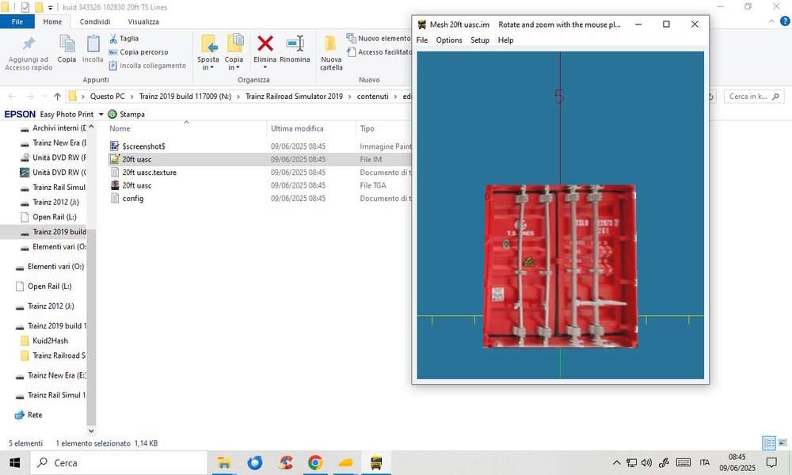
Task: Select Archivi interni drive in sidebar
Action: click(53, 128)
